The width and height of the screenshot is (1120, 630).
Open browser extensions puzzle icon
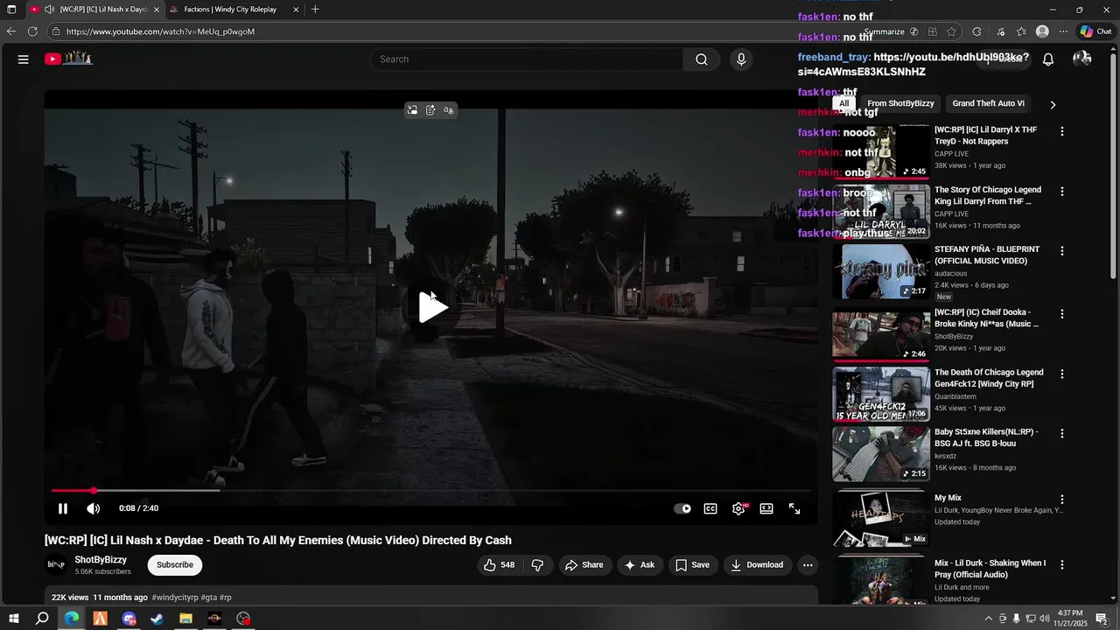coord(976,31)
